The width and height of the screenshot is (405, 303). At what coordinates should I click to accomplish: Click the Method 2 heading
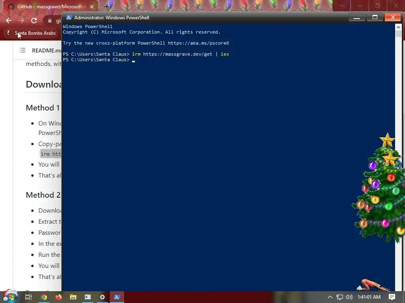click(x=43, y=195)
